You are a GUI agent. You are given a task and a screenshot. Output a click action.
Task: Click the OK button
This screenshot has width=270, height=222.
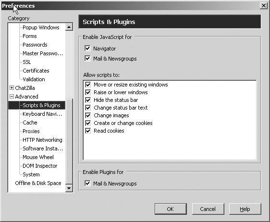pyautogui.click(x=171, y=209)
